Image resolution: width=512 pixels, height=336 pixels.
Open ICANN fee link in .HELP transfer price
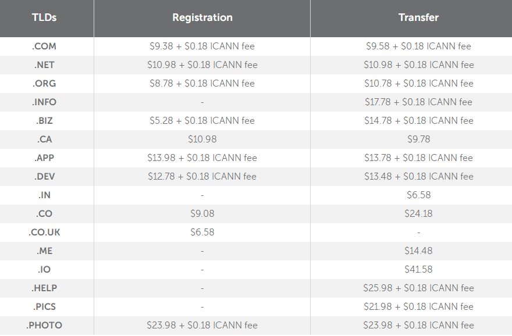[x=451, y=288]
